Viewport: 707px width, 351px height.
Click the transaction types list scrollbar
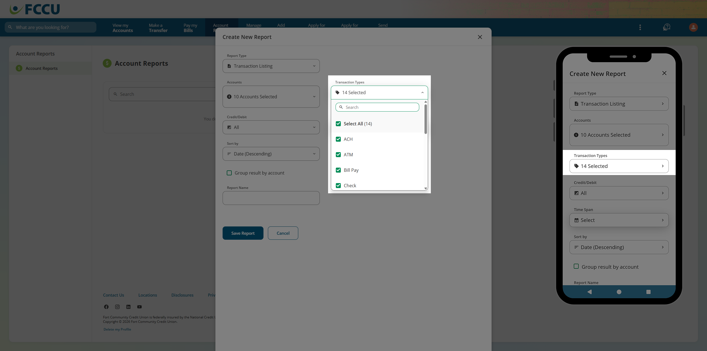pos(426,119)
